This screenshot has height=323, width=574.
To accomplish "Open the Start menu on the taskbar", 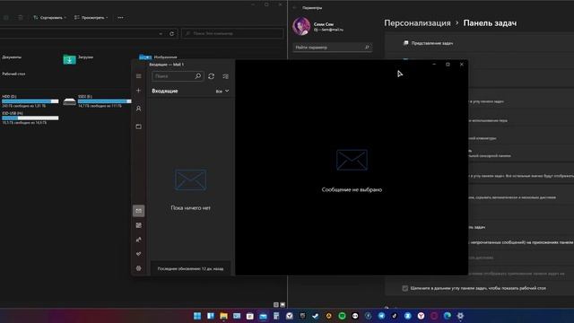I will tap(197, 316).
